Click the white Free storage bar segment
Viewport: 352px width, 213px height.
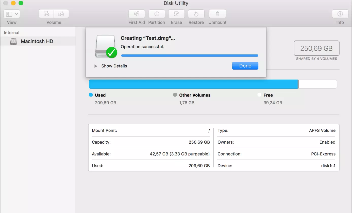(318, 84)
